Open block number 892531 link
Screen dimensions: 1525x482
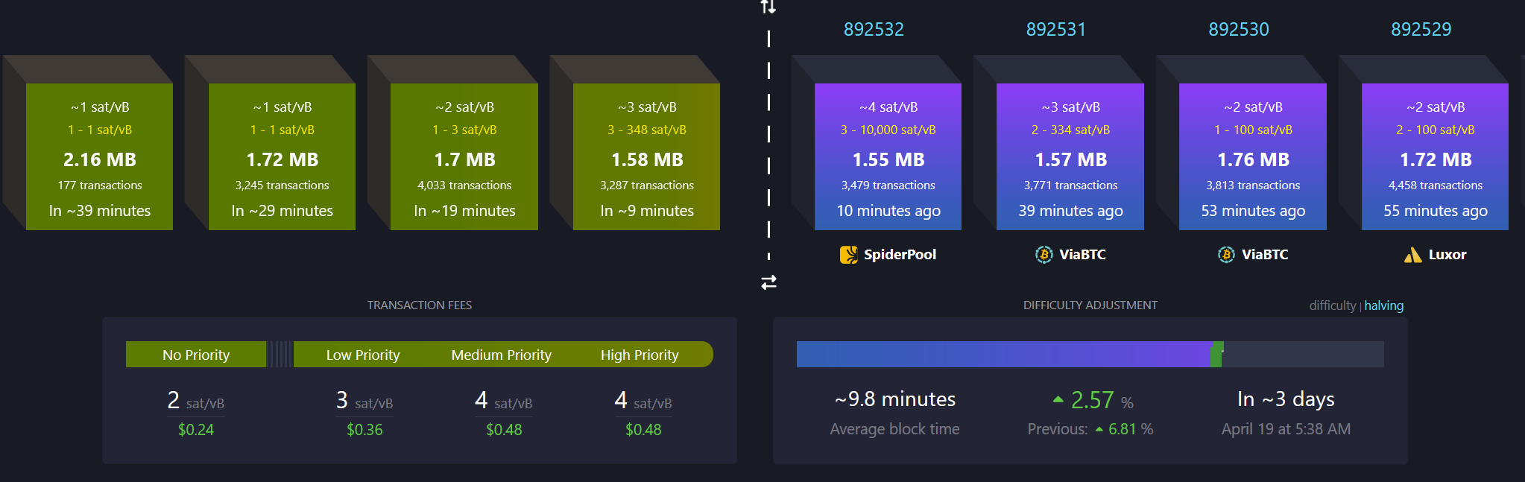[x=1056, y=29]
